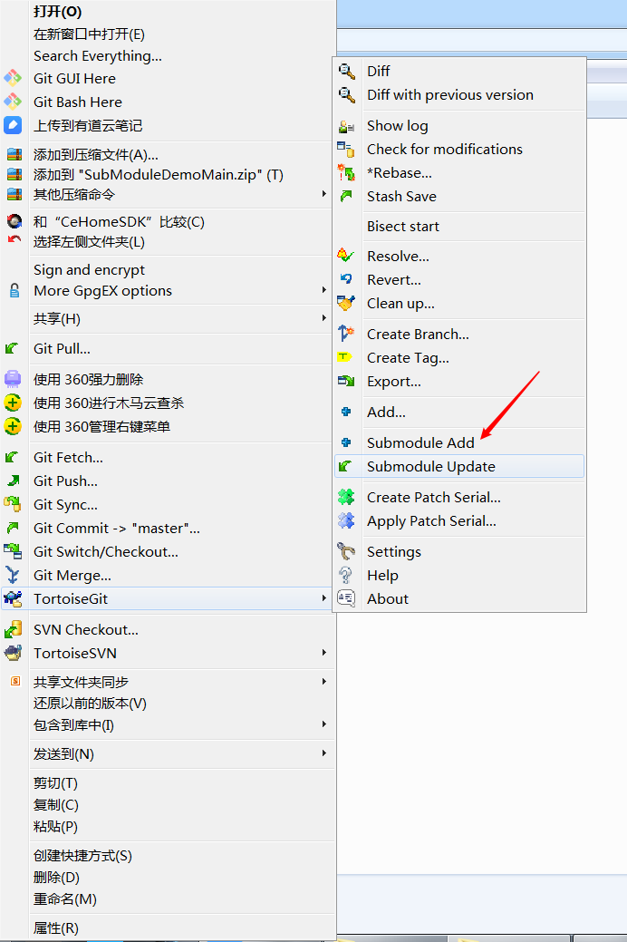
Task: Expand the TortoiseSVN submenu arrow
Action: (324, 653)
